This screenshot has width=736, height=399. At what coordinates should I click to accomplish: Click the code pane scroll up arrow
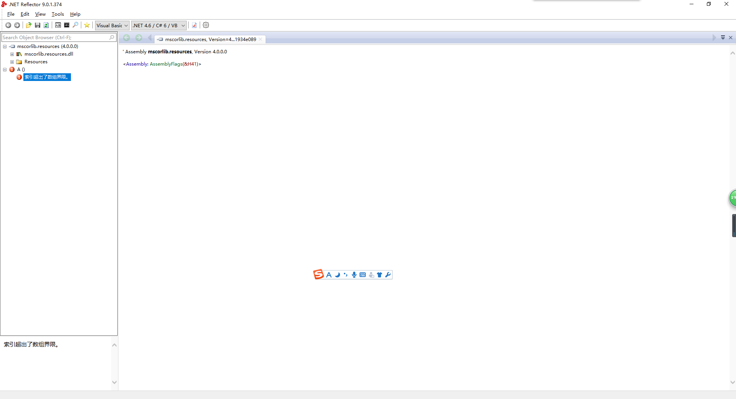pyautogui.click(x=733, y=53)
